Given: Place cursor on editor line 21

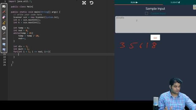Looking at the screenshot, I should click(61, 54).
